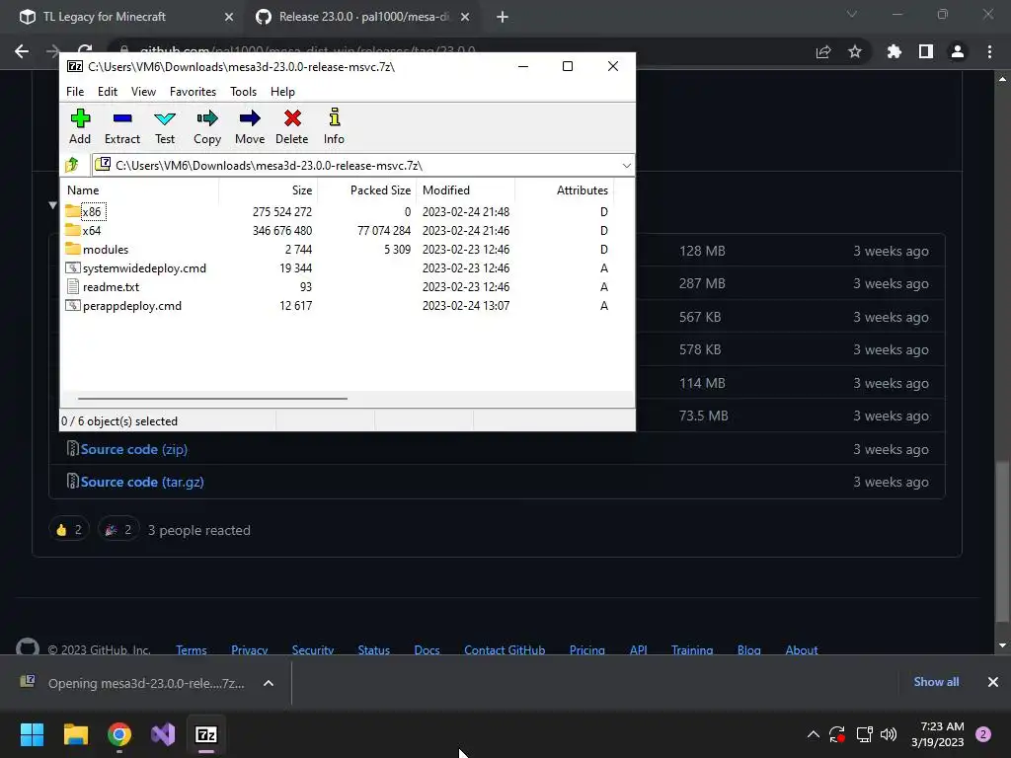This screenshot has height=758, width=1011.
Task: Click the Extract toolbar icon
Action: pos(121,126)
